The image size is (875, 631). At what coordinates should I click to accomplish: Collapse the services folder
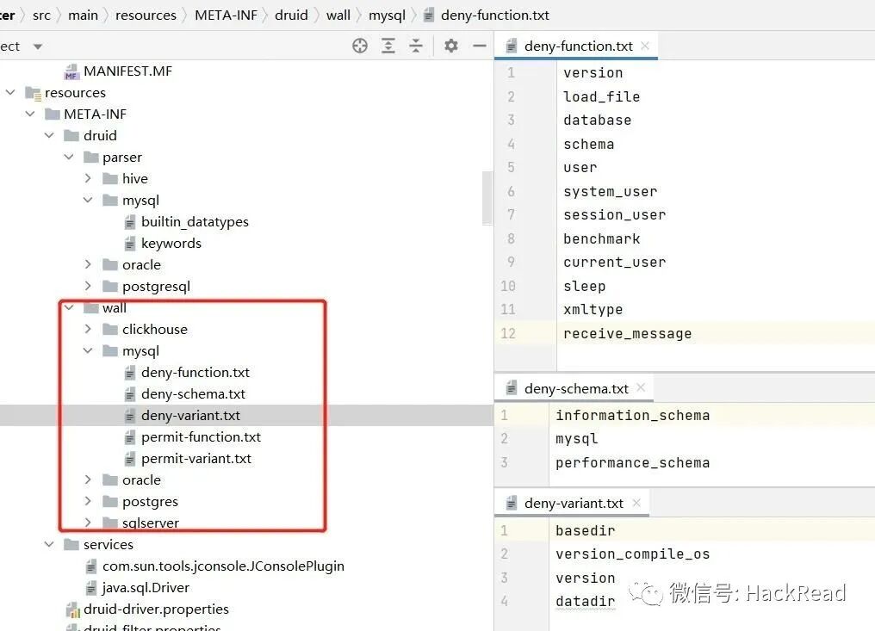coord(49,544)
